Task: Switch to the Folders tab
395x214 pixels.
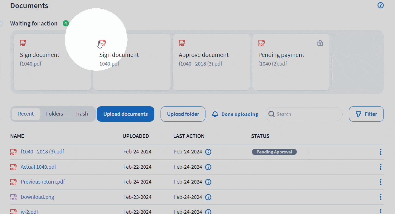Action: pos(55,114)
